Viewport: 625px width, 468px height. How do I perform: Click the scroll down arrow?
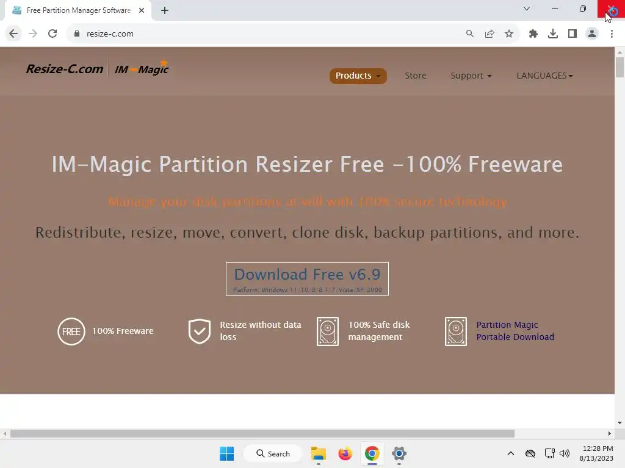click(x=620, y=423)
